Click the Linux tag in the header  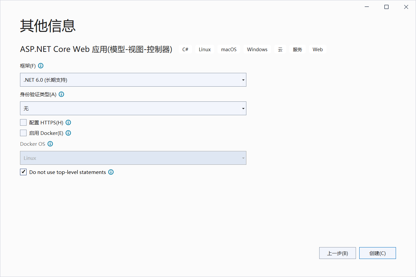(205, 49)
